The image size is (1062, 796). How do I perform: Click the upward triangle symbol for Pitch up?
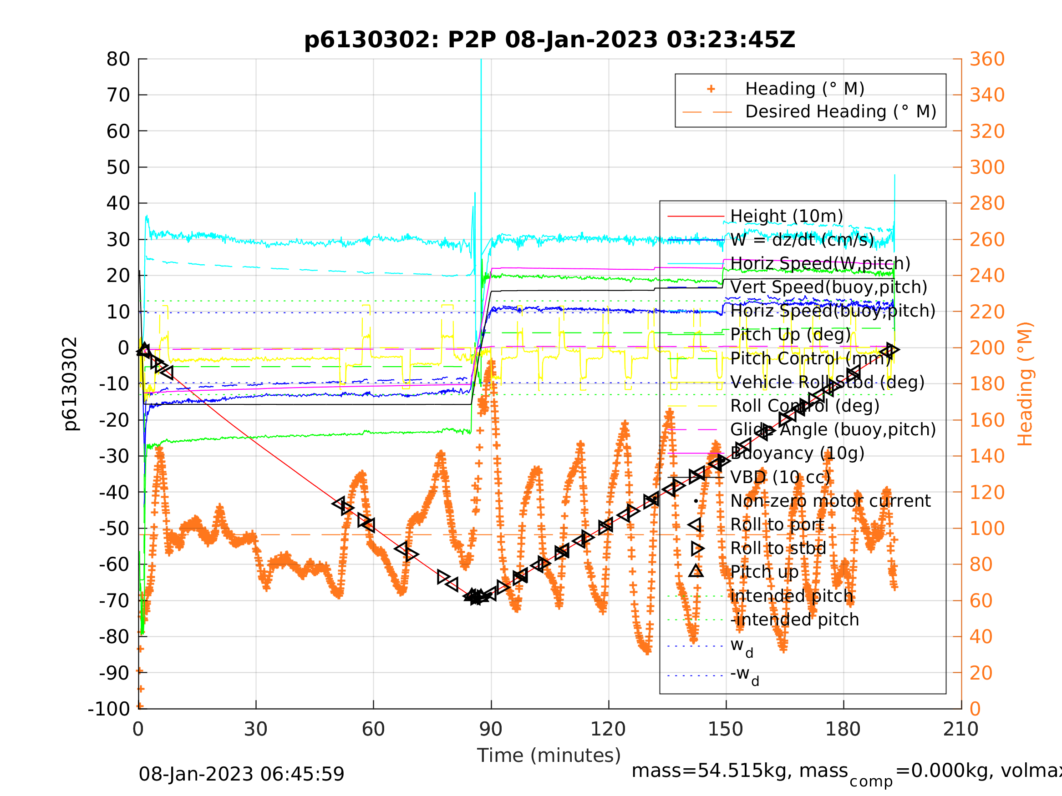tap(696, 571)
